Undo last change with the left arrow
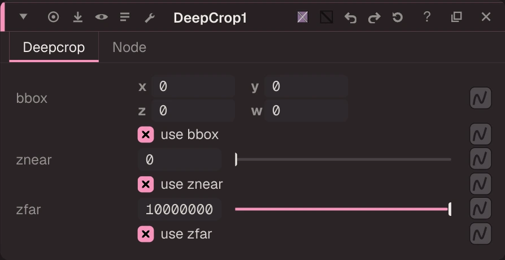 click(350, 18)
